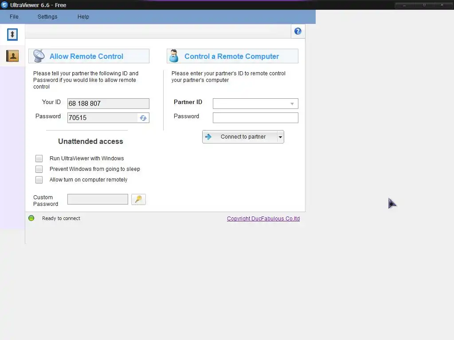Viewport: 454px width, 340px height.
Task: Open the File menu
Action: (14, 17)
